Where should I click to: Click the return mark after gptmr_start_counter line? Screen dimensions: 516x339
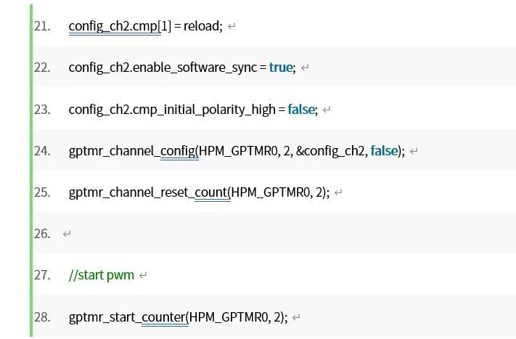pyautogui.click(x=296, y=318)
